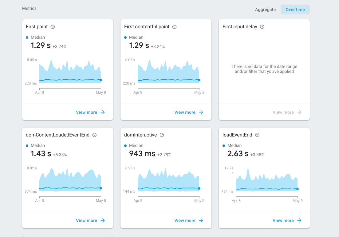Open View more for domContentLoadedEventEnd
The width and height of the screenshot is (339, 237).
87,220
